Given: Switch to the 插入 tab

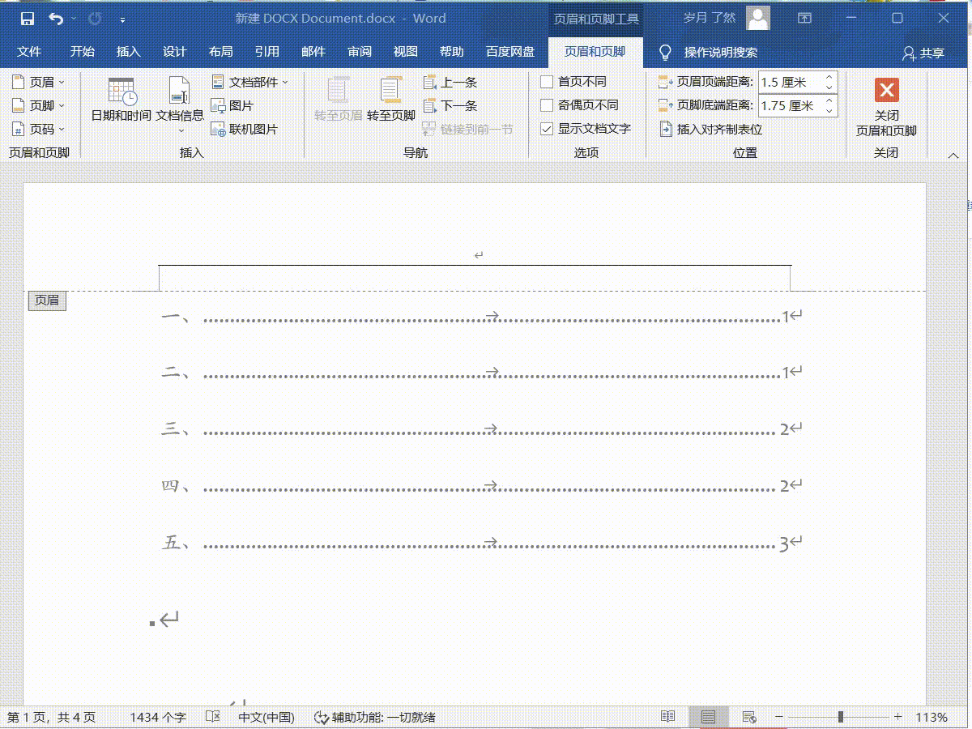Looking at the screenshot, I should pos(128,52).
